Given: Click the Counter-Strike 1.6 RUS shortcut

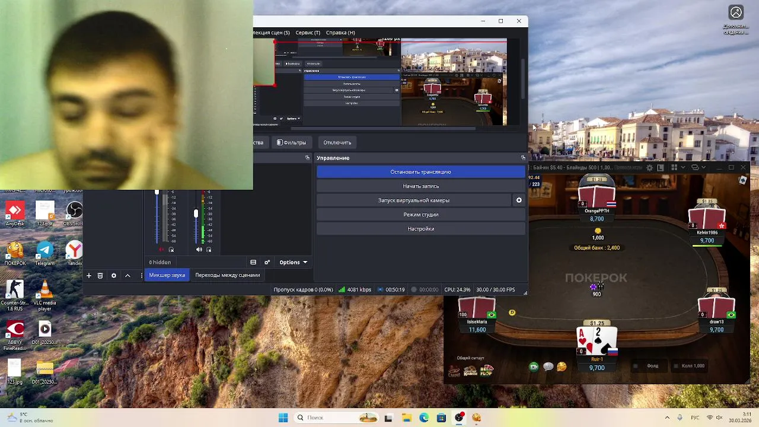Looking at the screenshot, I should [15, 296].
